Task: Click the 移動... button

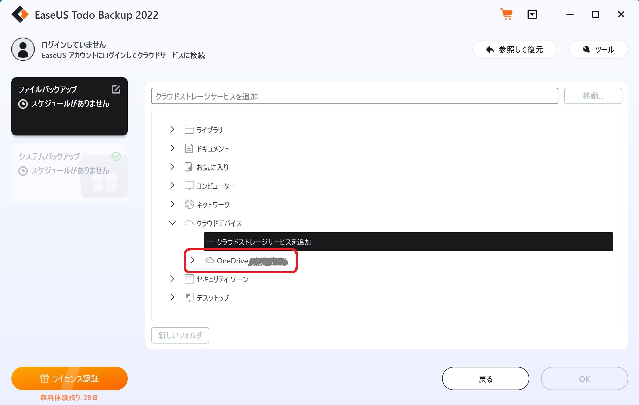Action: click(593, 96)
